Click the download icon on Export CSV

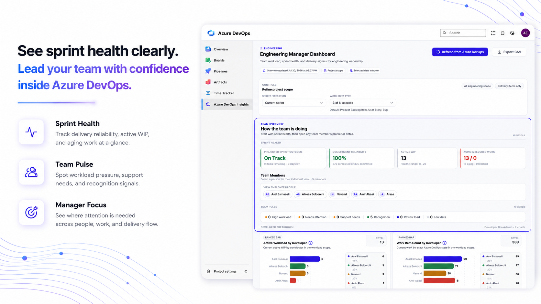(x=499, y=52)
